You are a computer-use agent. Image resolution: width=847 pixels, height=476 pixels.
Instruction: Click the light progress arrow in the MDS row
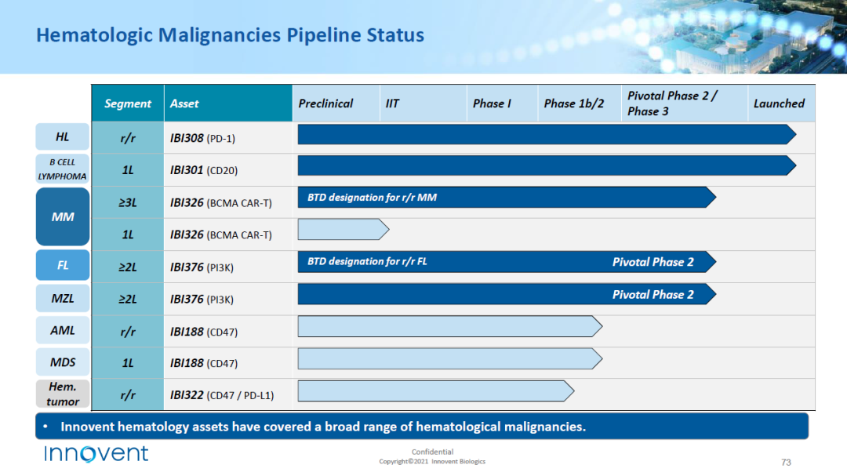pyautogui.click(x=450, y=358)
